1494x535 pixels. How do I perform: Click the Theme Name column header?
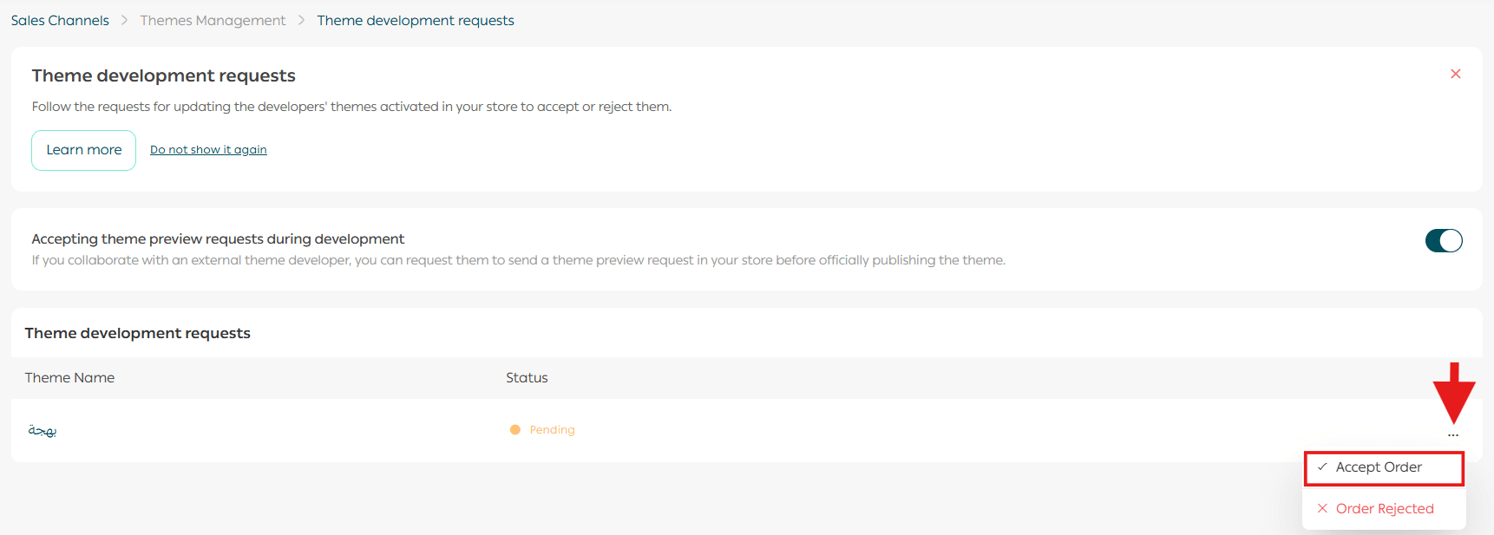[x=69, y=378]
